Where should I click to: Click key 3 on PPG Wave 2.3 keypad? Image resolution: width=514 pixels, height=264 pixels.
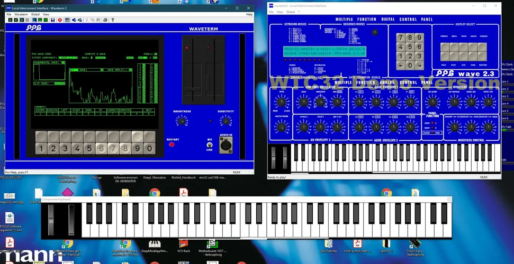[419, 56]
